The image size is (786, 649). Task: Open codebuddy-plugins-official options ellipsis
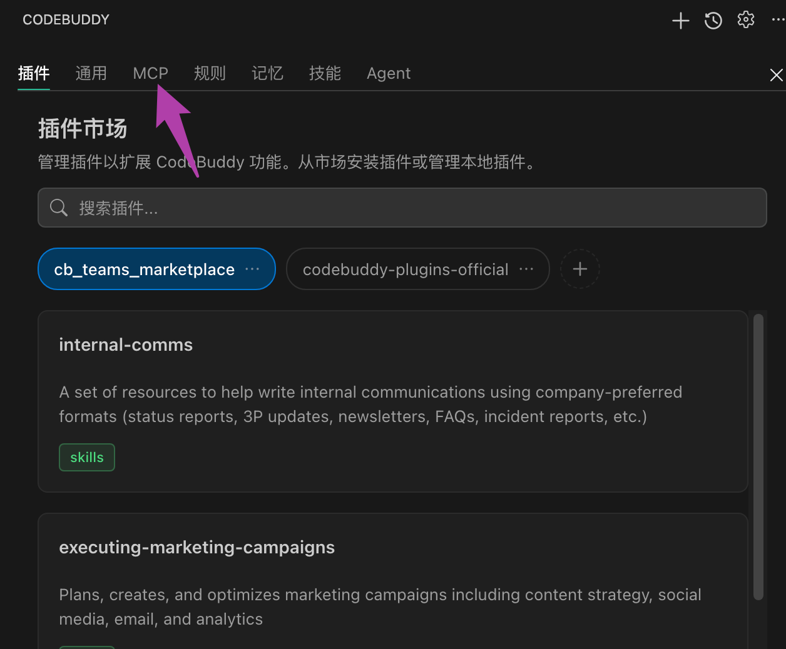(526, 269)
